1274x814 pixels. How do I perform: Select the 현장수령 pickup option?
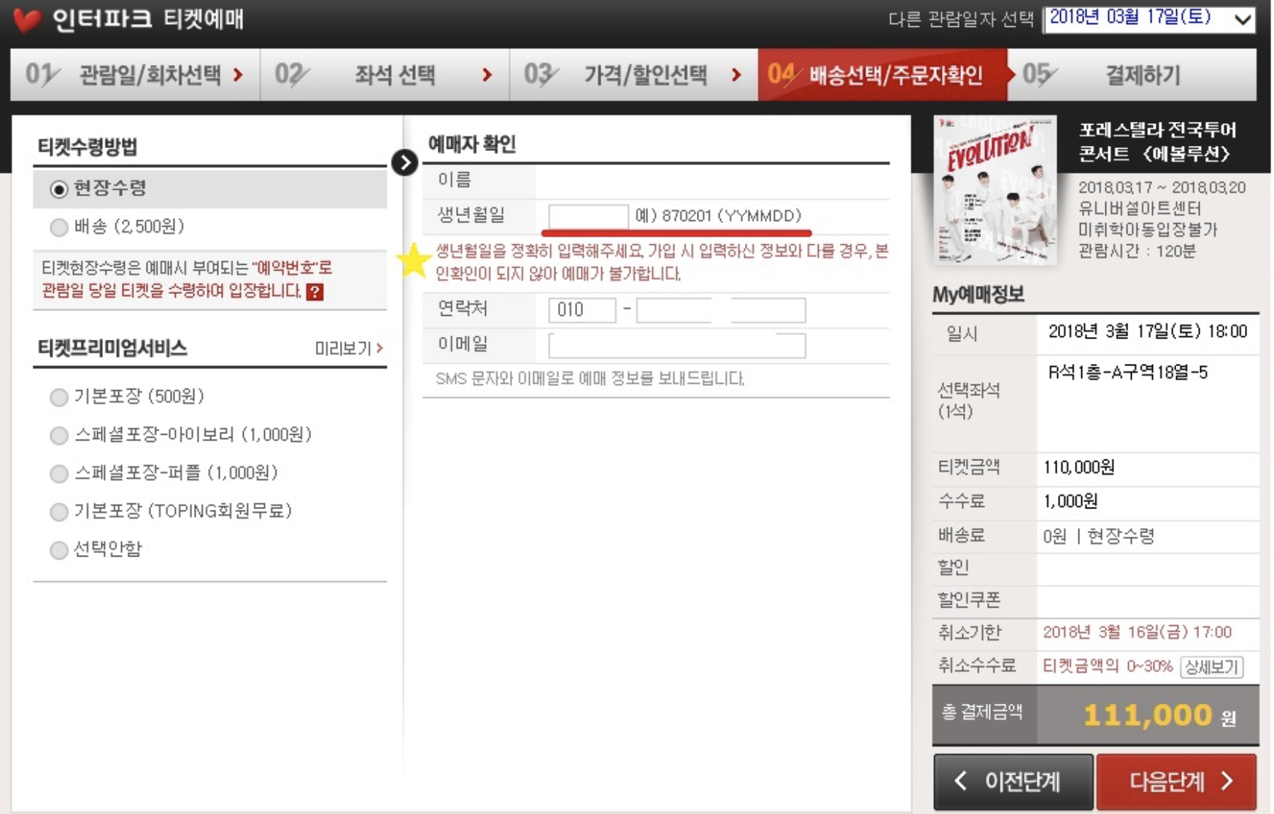[58, 188]
